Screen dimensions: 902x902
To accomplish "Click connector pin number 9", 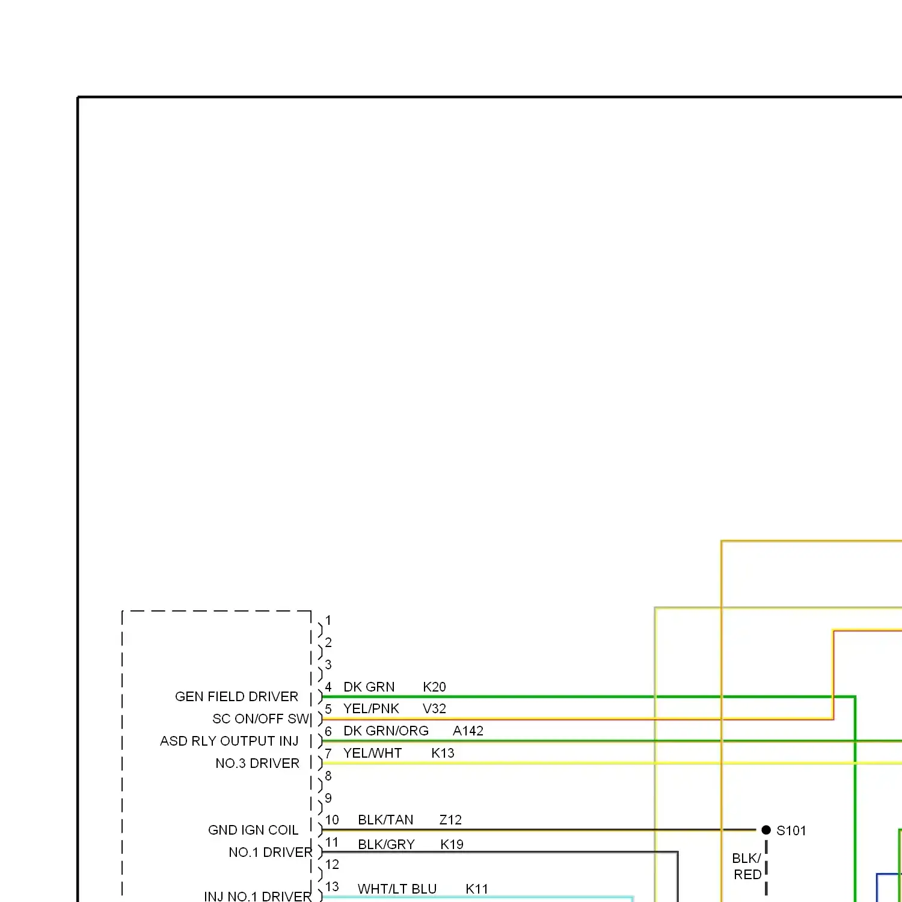I will [x=328, y=798].
